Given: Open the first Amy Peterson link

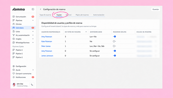Looking at the screenshot, I should coord(47,37).
